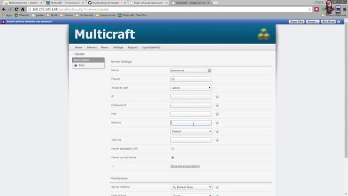Bookmark page with the star icon
Screen dimensions: 348x196
pyautogui.click(x=309, y=9)
